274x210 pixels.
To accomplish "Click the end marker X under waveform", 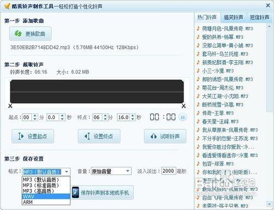I will click(184, 106).
